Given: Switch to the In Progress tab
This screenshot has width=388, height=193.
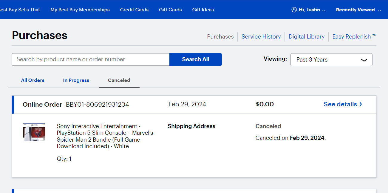Looking at the screenshot, I should pyautogui.click(x=76, y=80).
